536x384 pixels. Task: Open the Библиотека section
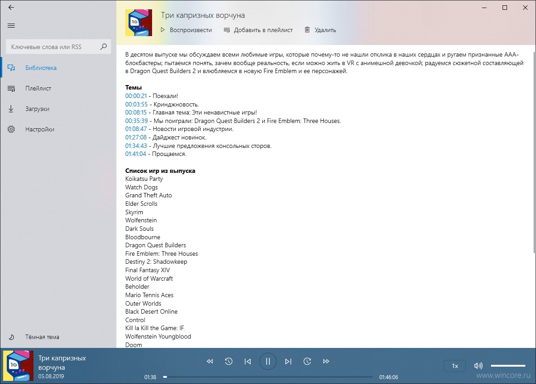[x=58, y=68]
